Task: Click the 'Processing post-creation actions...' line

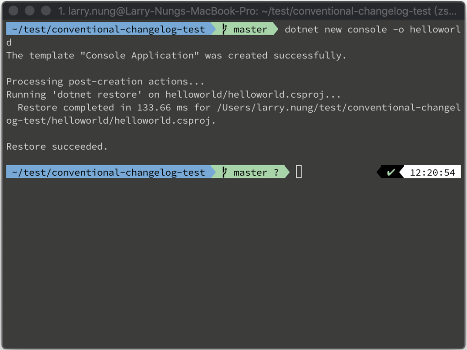Action: [x=105, y=82]
